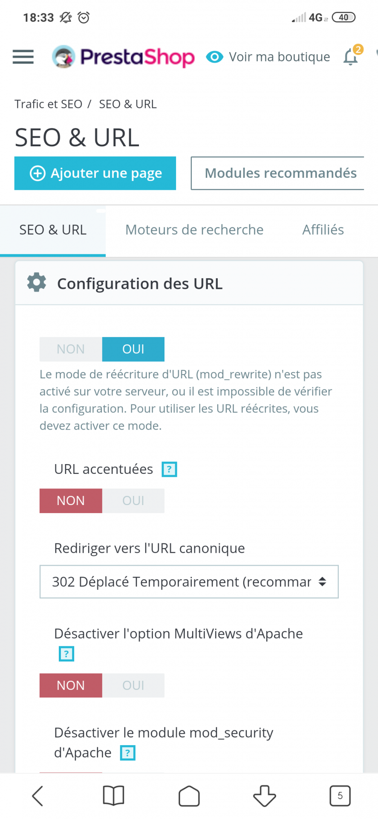Click the help icon under MultiViews option
This screenshot has height=819, width=378.
click(66, 653)
